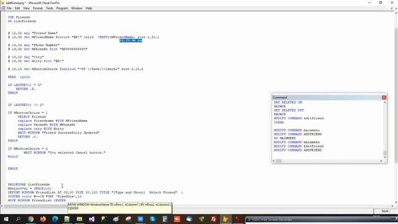Click 'SET DELETED OFF' in Command window

point(289,110)
